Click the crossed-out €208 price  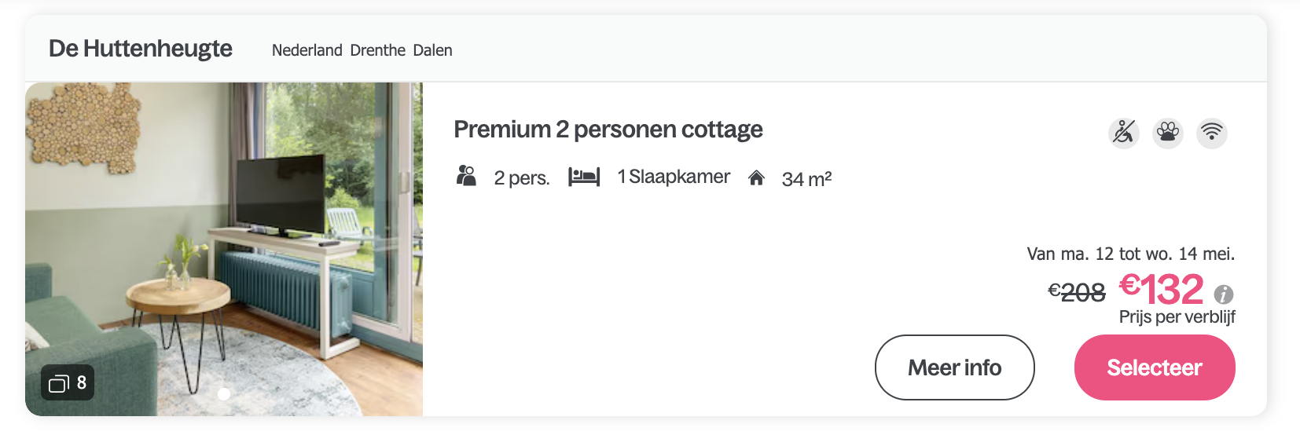[1077, 292]
